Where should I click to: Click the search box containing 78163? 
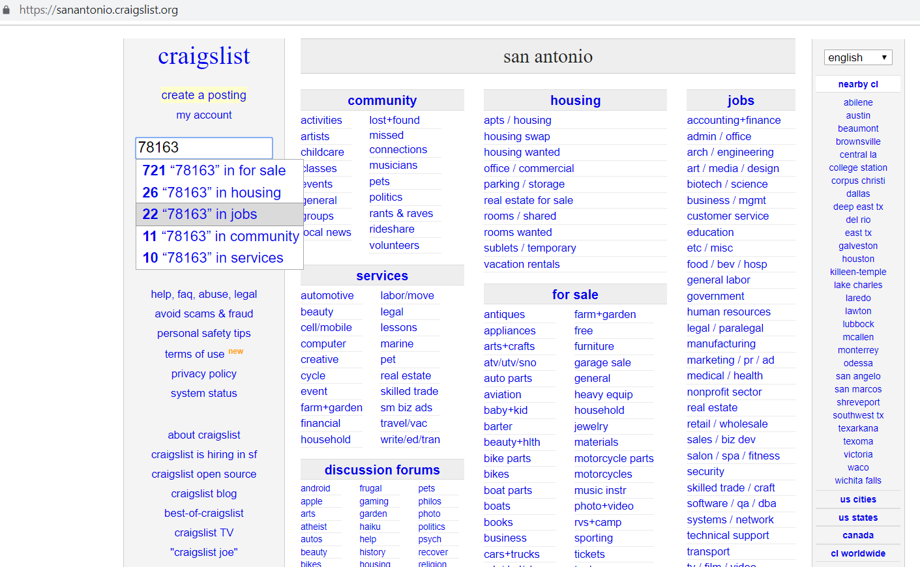pos(204,147)
